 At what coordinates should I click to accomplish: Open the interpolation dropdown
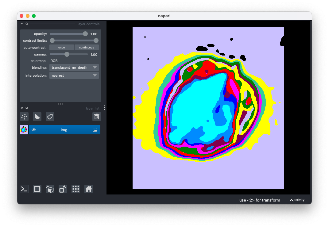tap(74, 75)
